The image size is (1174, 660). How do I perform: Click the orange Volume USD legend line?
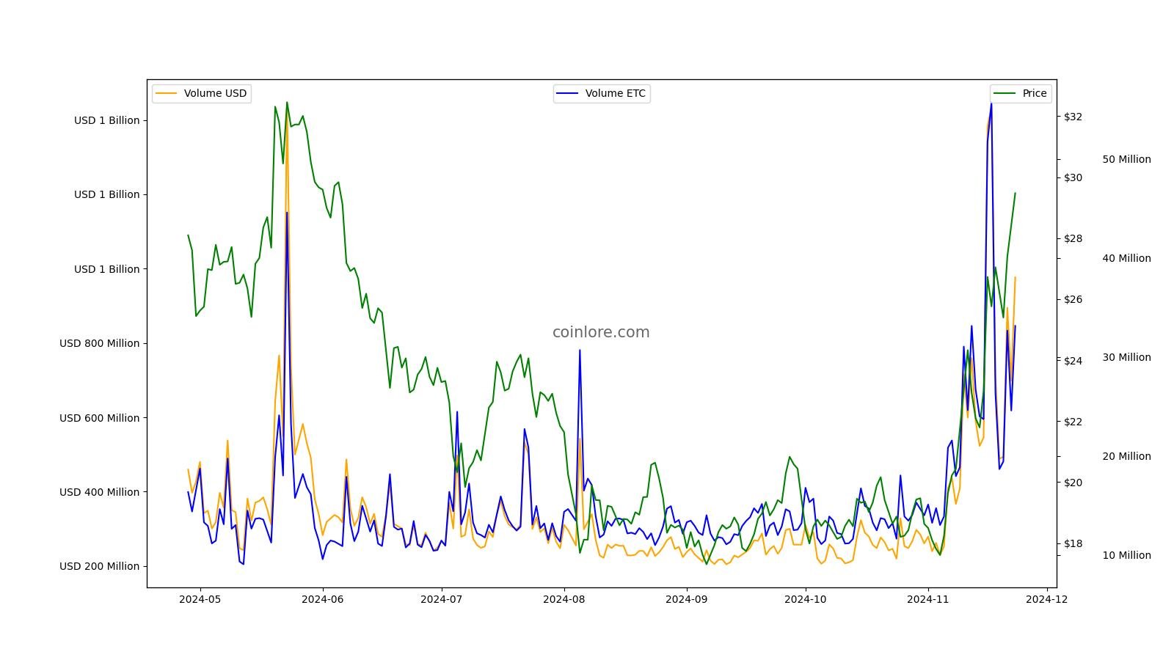(167, 94)
